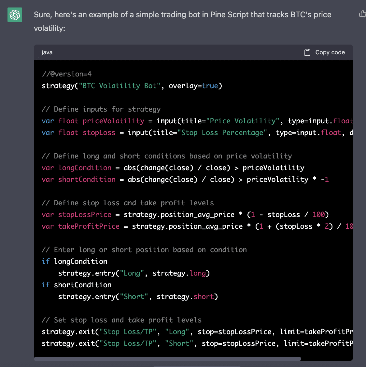The width and height of the screenshot is (366, 367).
Task: Select the priceVolatility variable declaration name
Action: click(x=113, y=121)
